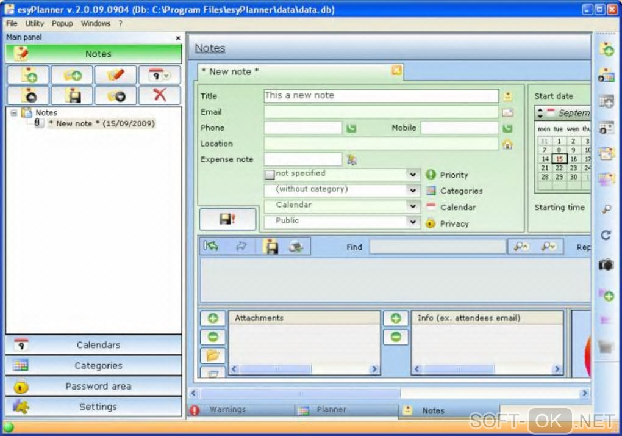622x436 pixels.
Task: Click green minus to remove an attachment
Action: pyautogui.click(x=213, y=336)
